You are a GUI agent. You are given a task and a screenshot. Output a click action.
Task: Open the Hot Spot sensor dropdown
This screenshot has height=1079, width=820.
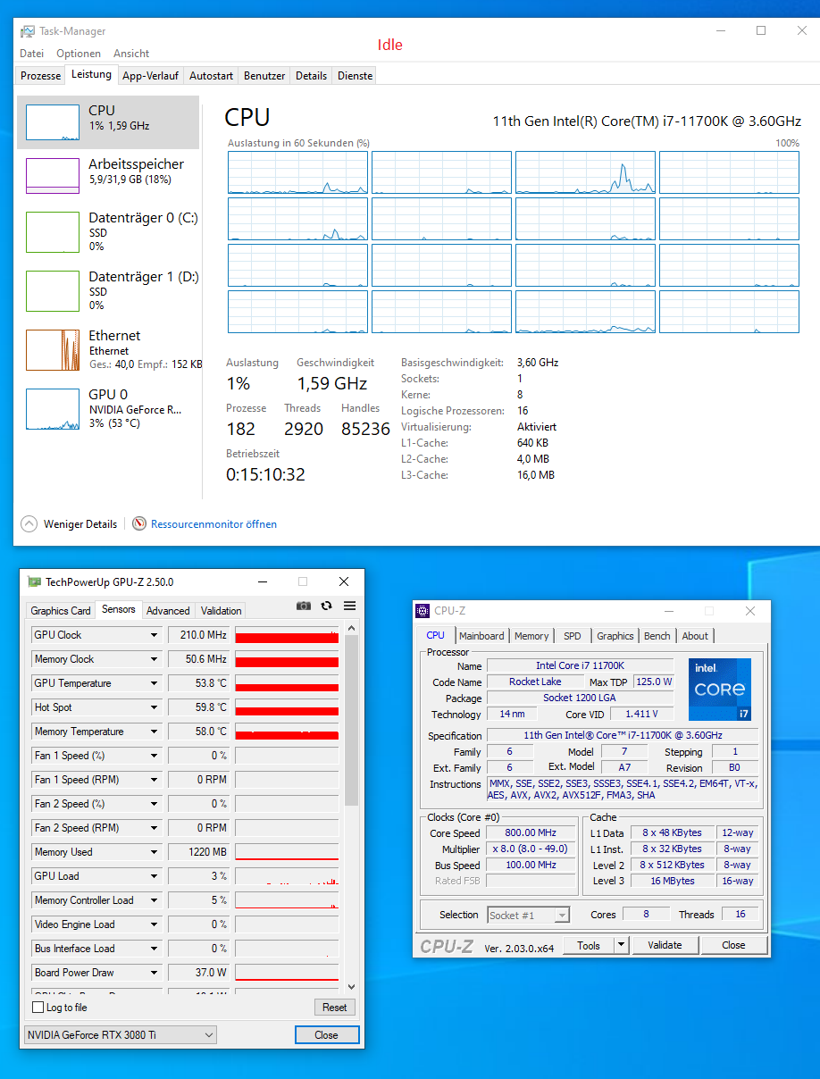[154, 707]
